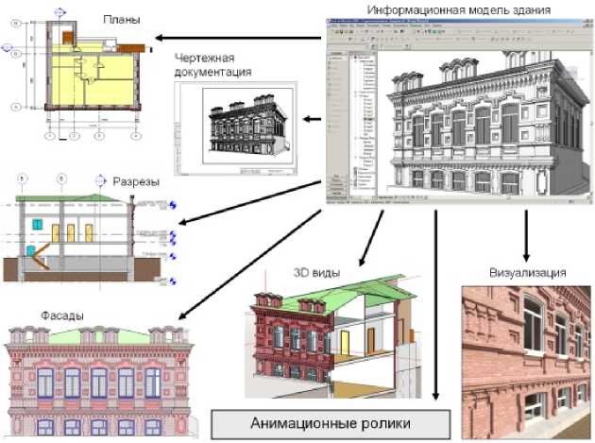
Task: Click the "Чертежная документация" label
Action: (212, 65)
